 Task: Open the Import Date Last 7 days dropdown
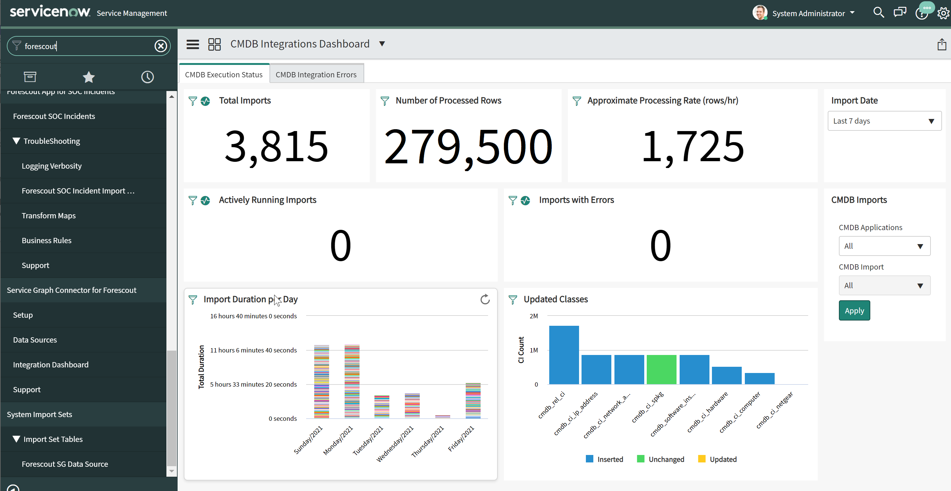pyautogui.click(x=884, y=121)
